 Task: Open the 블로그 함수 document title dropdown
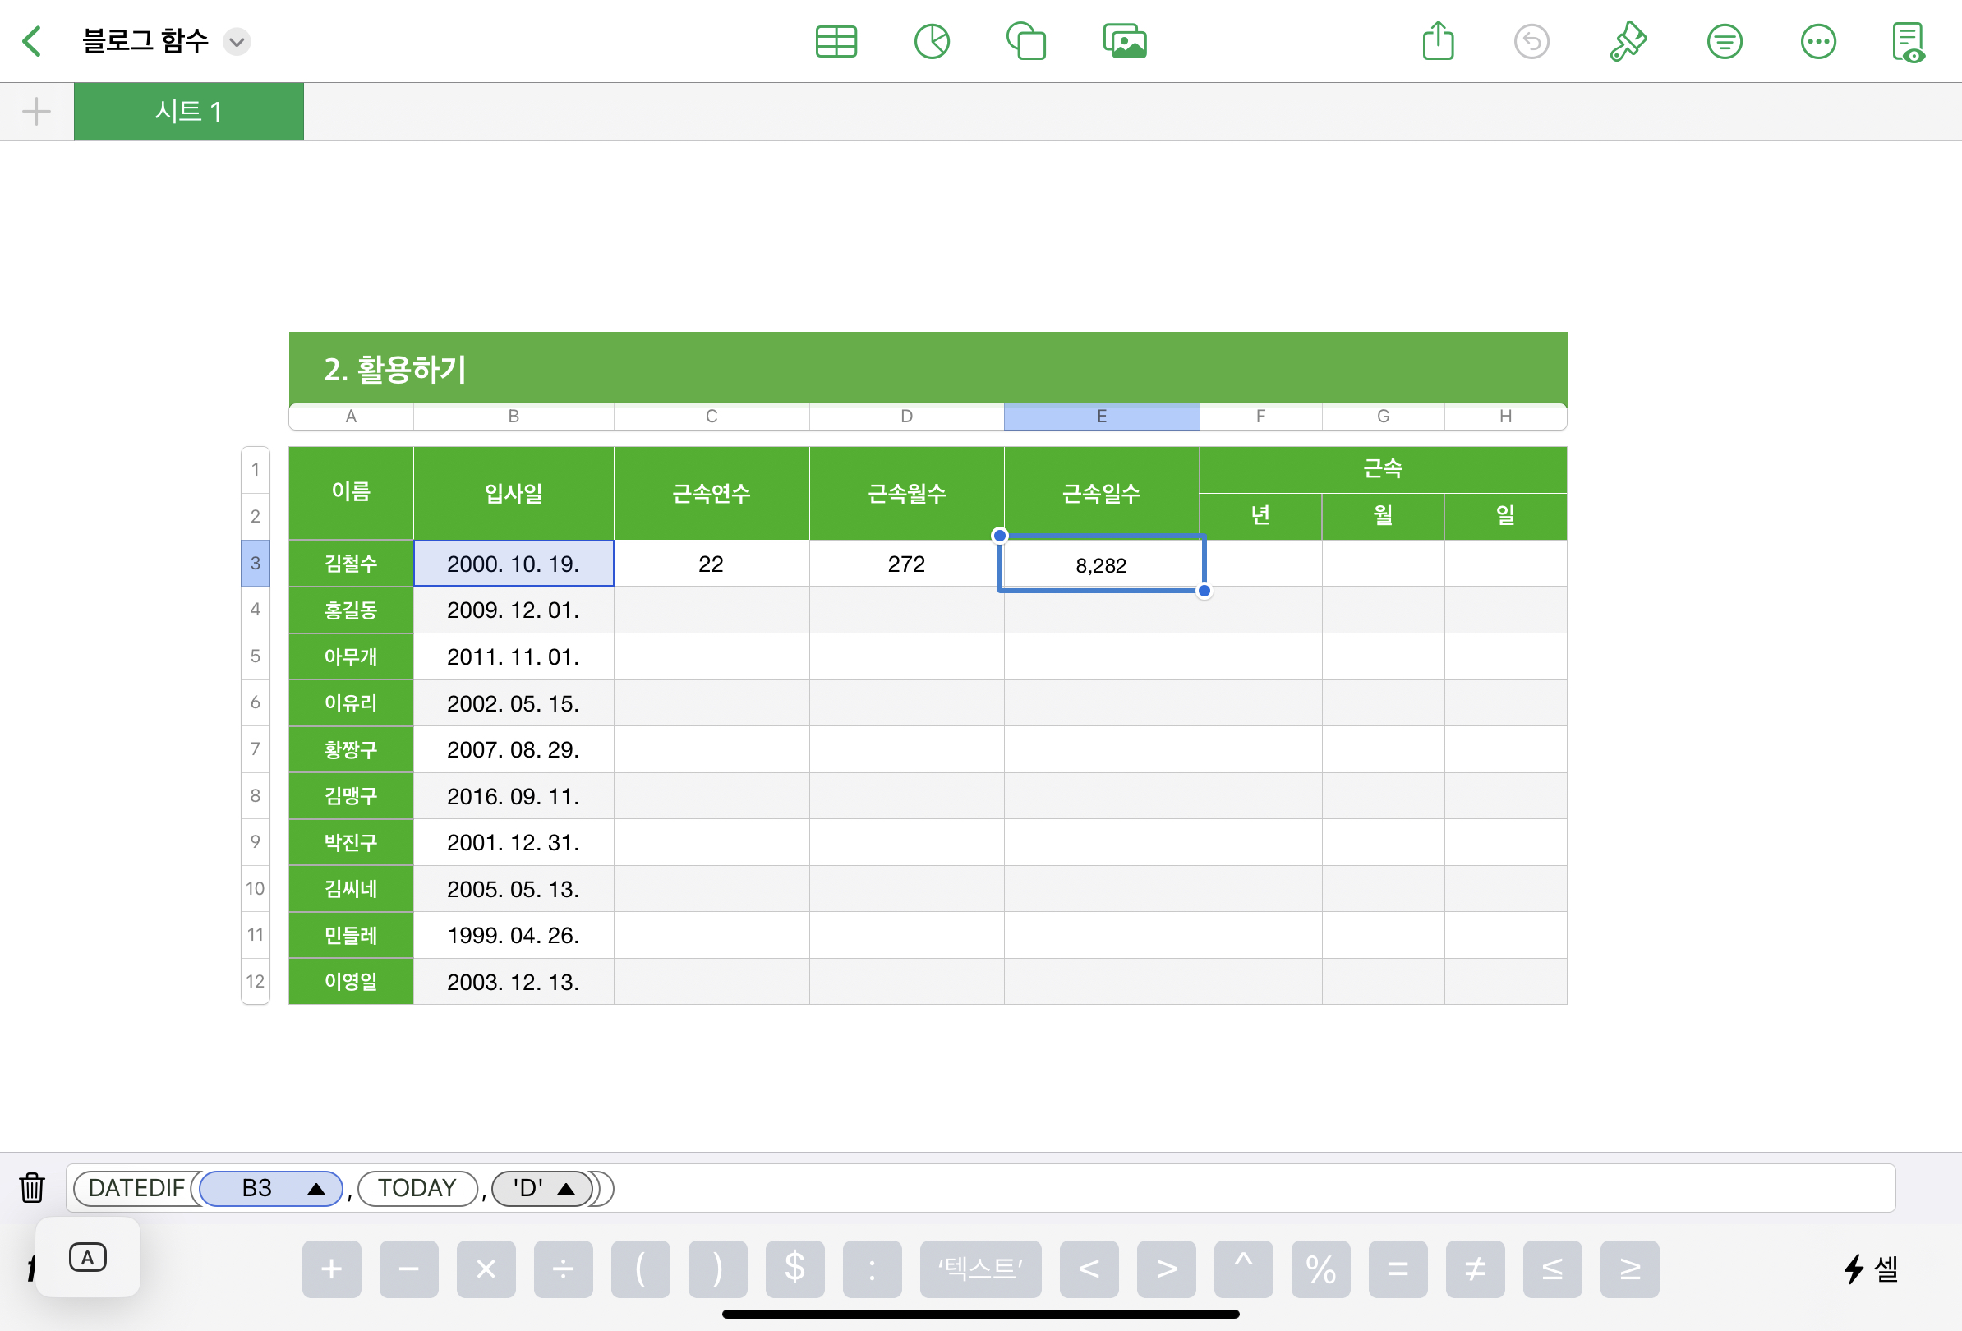237,41
